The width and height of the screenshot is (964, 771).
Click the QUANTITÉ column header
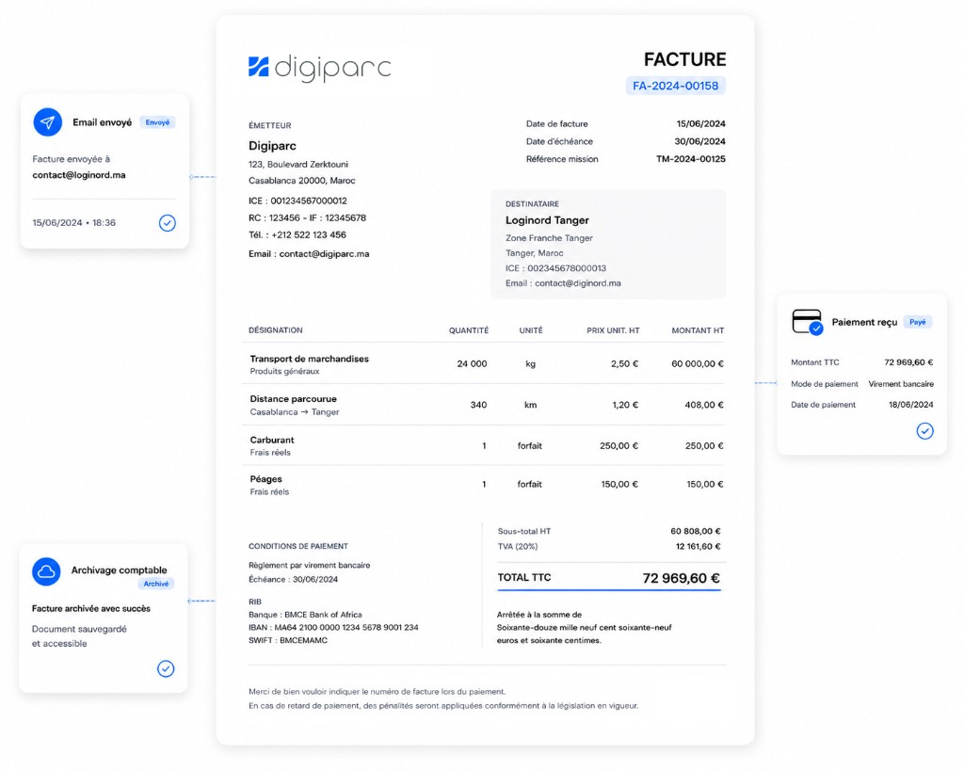pos(469,330)
